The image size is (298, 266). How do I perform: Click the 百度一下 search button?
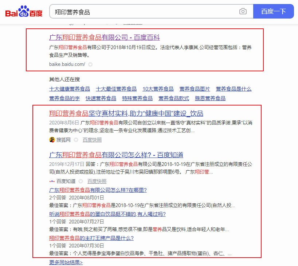pyautogui.click(x=274, y=11)
